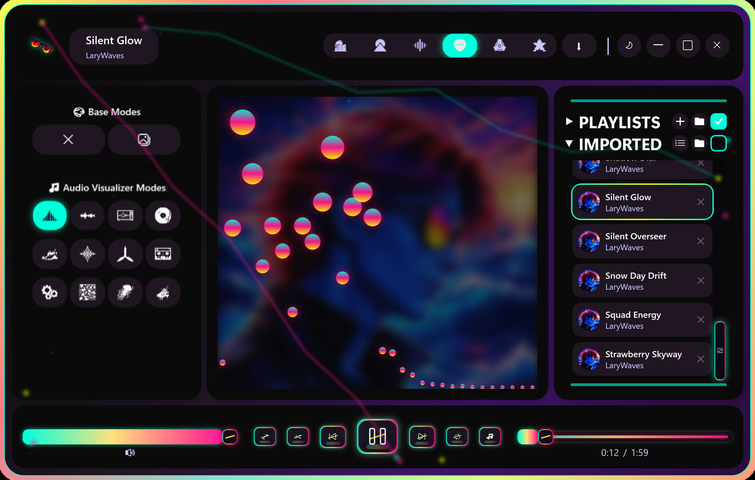This screenshot has height=480, width=755.
Task: Choose the piano visualizer mode
Action: (x=163, y=292)
